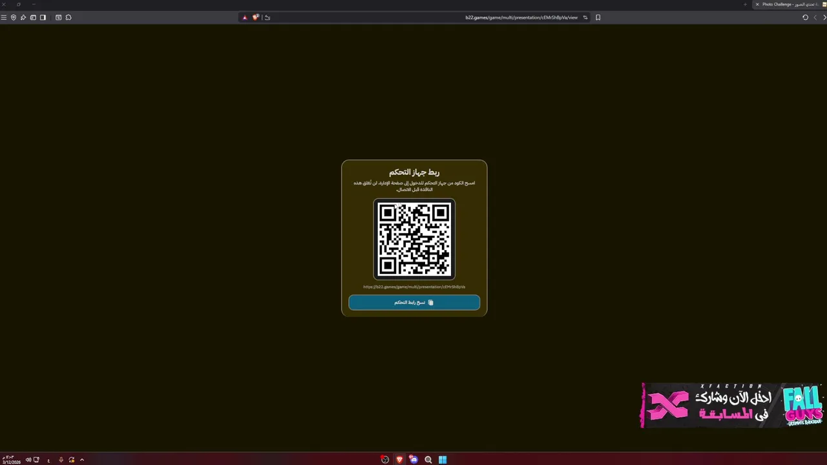Open site settings icon in address bar
Image resolution: width=827 pixels, height=465 pixels.
(x=585, y=17)
